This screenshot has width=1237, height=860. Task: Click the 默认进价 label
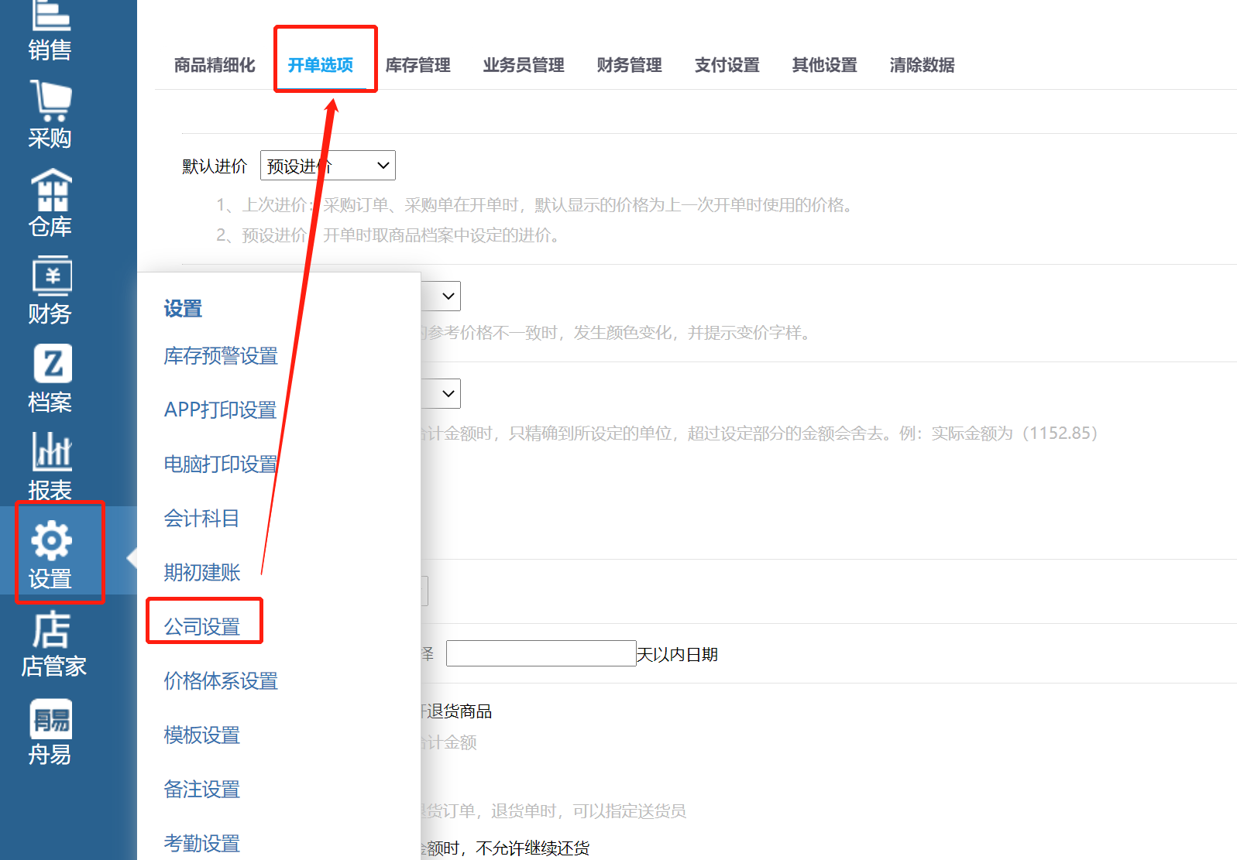[215, 166]
